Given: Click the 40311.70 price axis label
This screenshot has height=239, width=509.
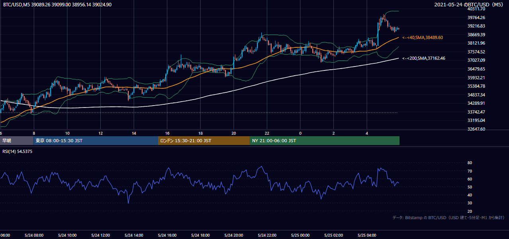Looking at the screenshot, I should (x=476, y=9).
